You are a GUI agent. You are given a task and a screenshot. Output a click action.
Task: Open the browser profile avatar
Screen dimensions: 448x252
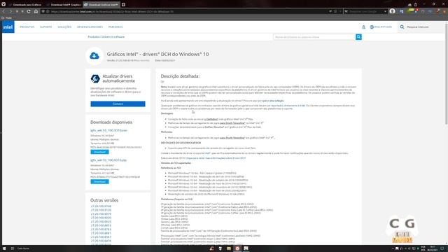click(x=392, y=11)
